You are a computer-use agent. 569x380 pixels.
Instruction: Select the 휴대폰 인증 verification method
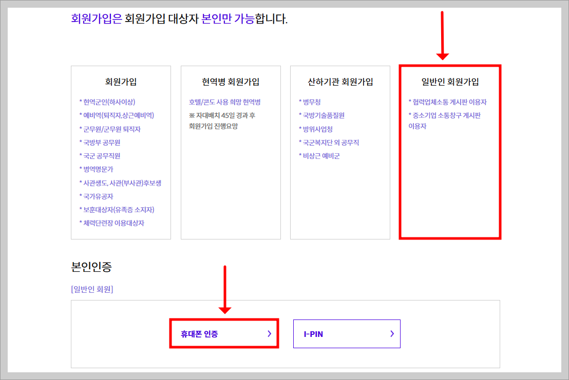coord(224,333)
